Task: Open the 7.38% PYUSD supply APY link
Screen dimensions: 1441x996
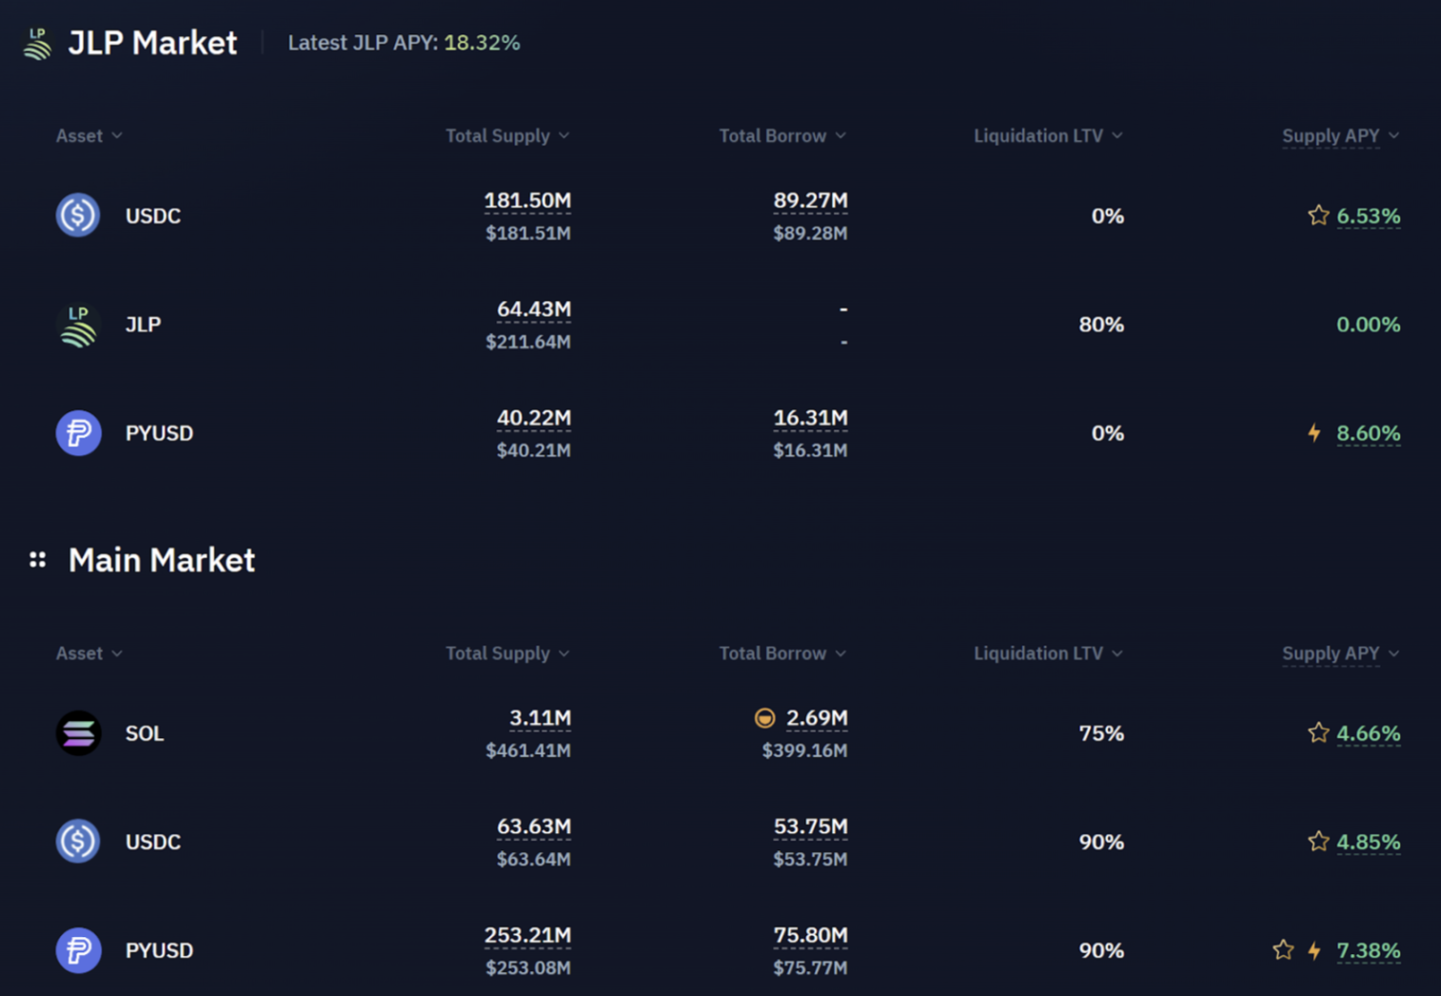Action: coord(1368,950)
